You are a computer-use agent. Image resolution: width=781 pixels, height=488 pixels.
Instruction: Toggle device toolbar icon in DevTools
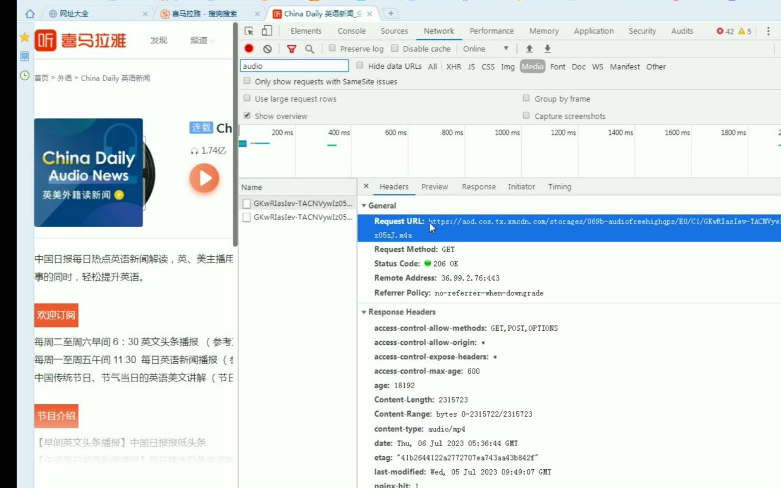click(x=267, y=31)
